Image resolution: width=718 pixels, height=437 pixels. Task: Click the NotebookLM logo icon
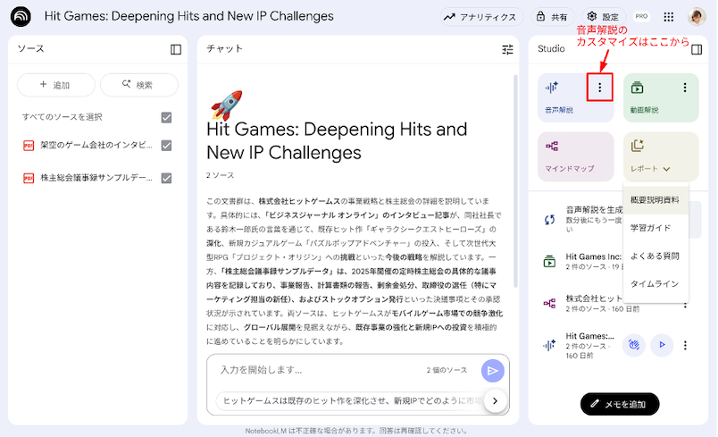(x=21, y=16)
